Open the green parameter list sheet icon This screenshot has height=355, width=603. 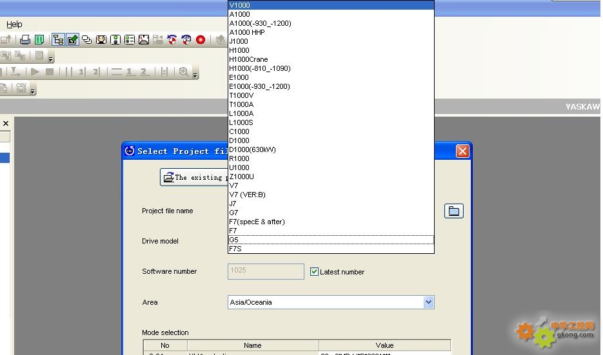39,39
